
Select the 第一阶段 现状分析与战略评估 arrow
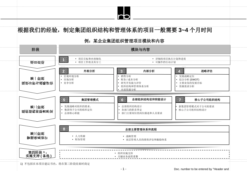[x=37, y=81]
